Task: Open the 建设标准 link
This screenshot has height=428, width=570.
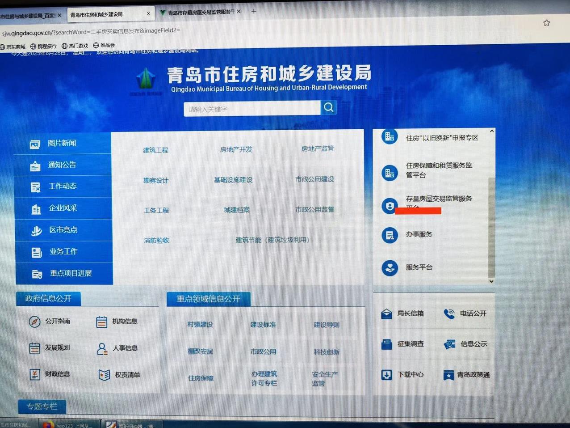Action: [x=263, y=325]
